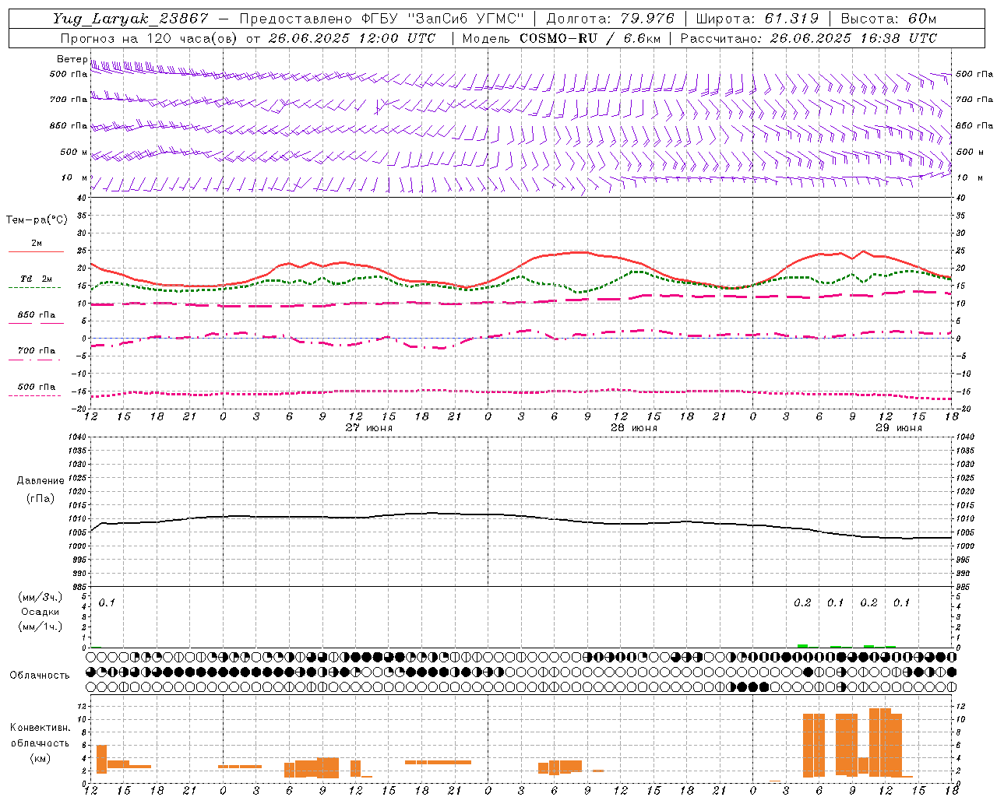Viewport: 997px width, 797px height.
Task: Click the elevation text 'Высота: 60м'
Action: (x=889, y=19)
